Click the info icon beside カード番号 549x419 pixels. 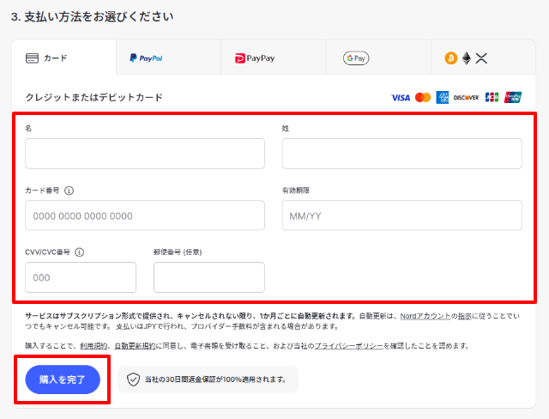(69, 191)
